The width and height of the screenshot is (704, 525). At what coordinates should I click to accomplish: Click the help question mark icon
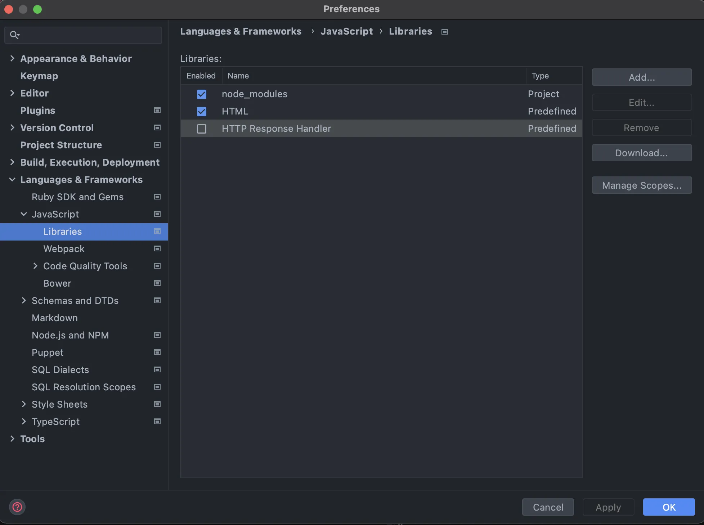(17, 507)
